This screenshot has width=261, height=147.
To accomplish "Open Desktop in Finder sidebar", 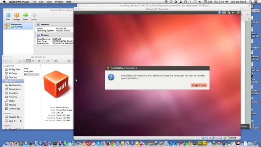I will point(13,77).
